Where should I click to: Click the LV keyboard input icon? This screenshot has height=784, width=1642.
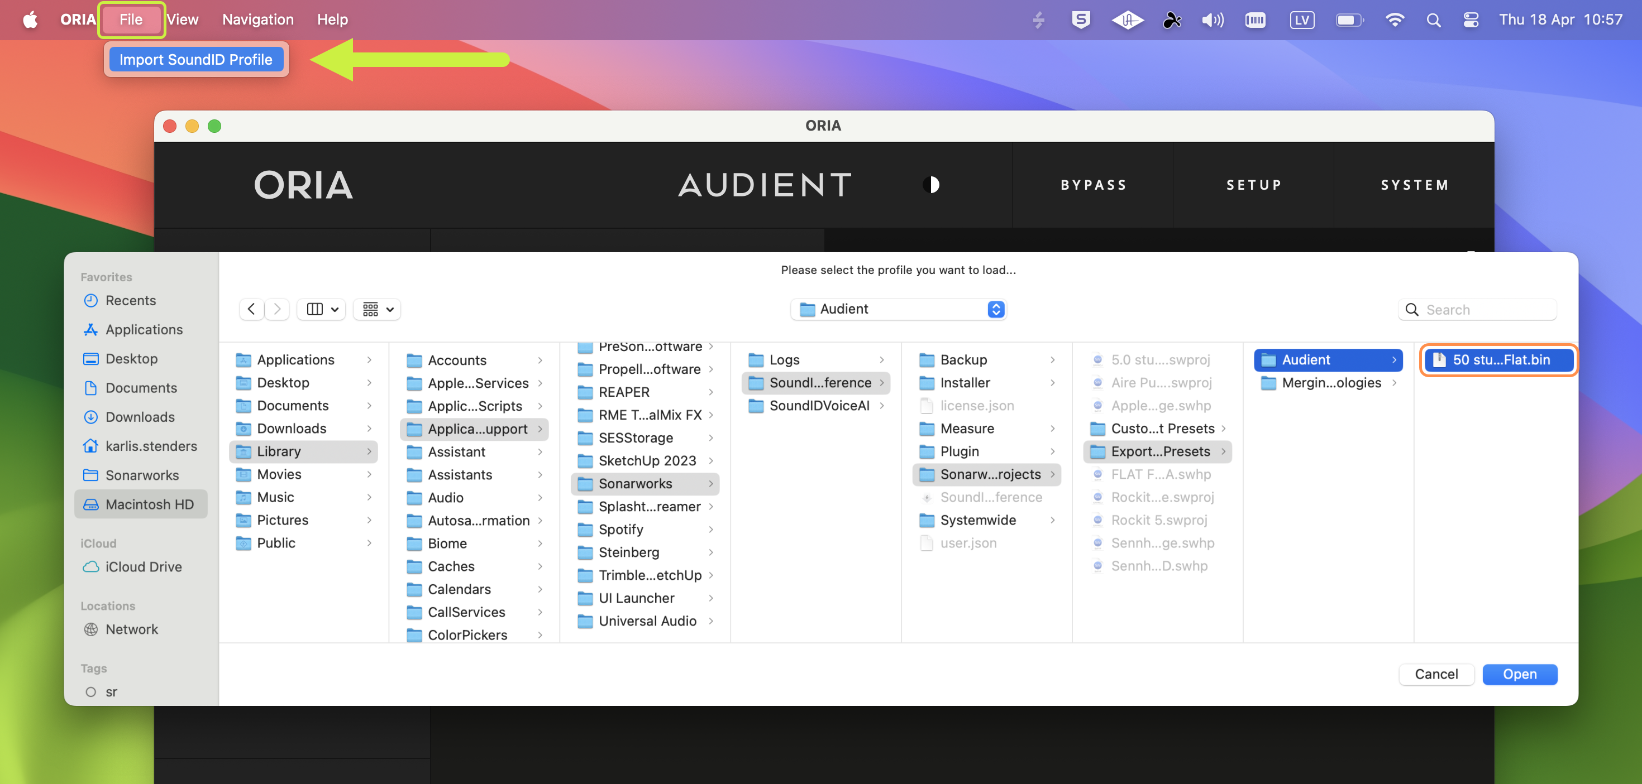click(1302, 20)
